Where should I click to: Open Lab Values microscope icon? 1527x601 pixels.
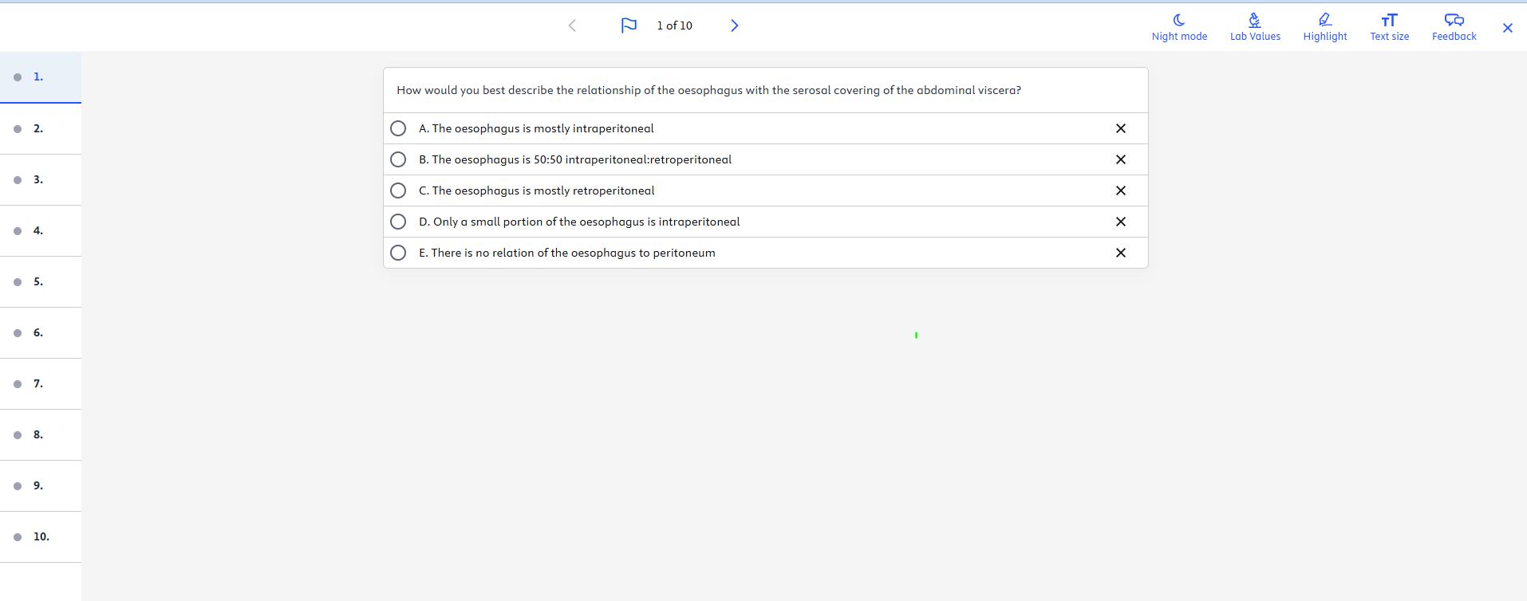coord(1254,21)
